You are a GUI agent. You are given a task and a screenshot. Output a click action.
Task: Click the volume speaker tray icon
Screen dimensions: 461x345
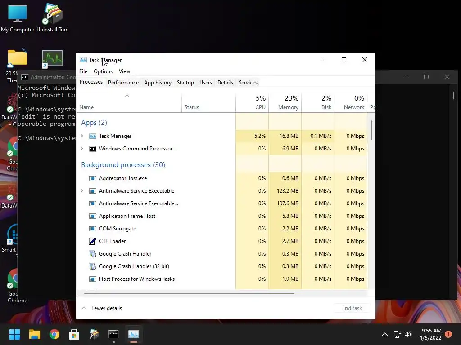(x=408, y=334)
